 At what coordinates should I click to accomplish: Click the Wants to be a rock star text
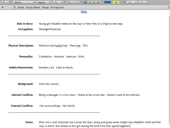[x=92, y=95]
